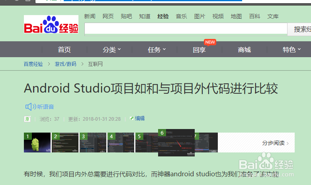Screen dimensions: 311x185
Task: Open step 3 thumbnail
Action: (93, 143)
